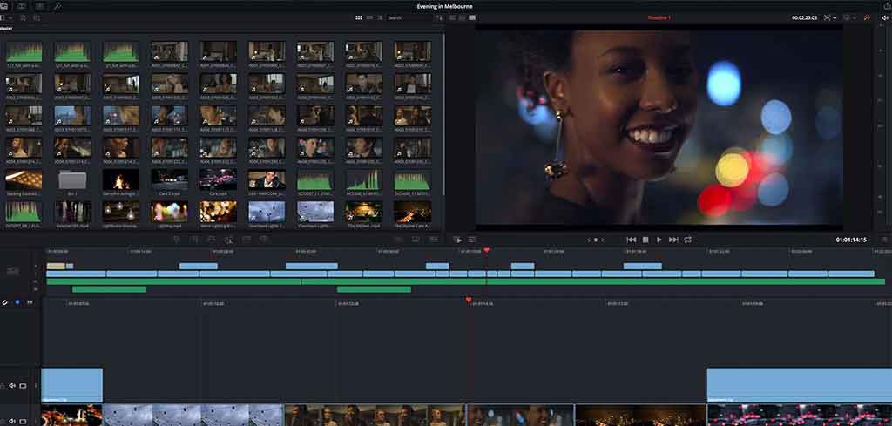The height and width of the screenshot is (426, 892).
Task: Click the Import Media Folder icon
Action: [x=37, y=17]
